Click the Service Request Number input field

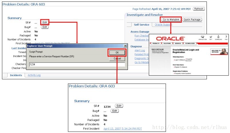coord(77,64)
